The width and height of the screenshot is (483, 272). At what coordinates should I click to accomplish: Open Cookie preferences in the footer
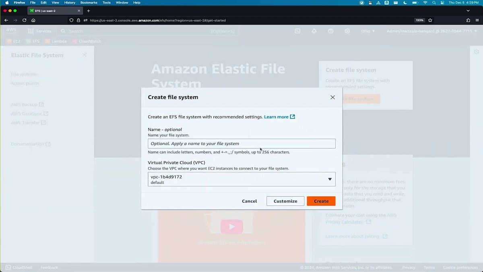pos(460,268)
